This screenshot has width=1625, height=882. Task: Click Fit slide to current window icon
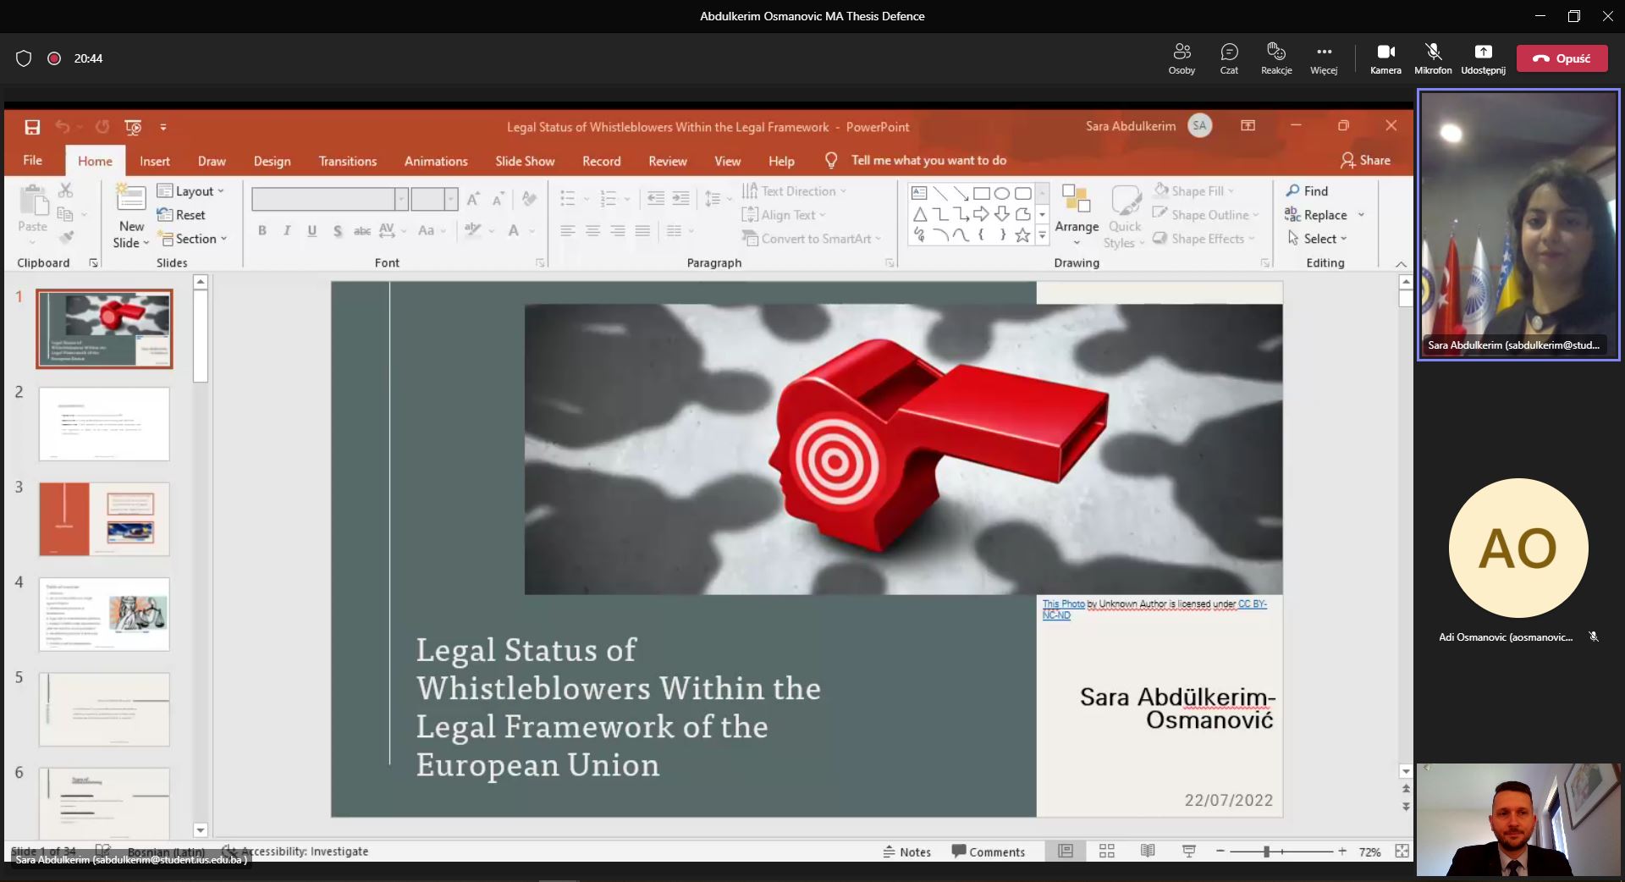click(x=1402, y=852)
